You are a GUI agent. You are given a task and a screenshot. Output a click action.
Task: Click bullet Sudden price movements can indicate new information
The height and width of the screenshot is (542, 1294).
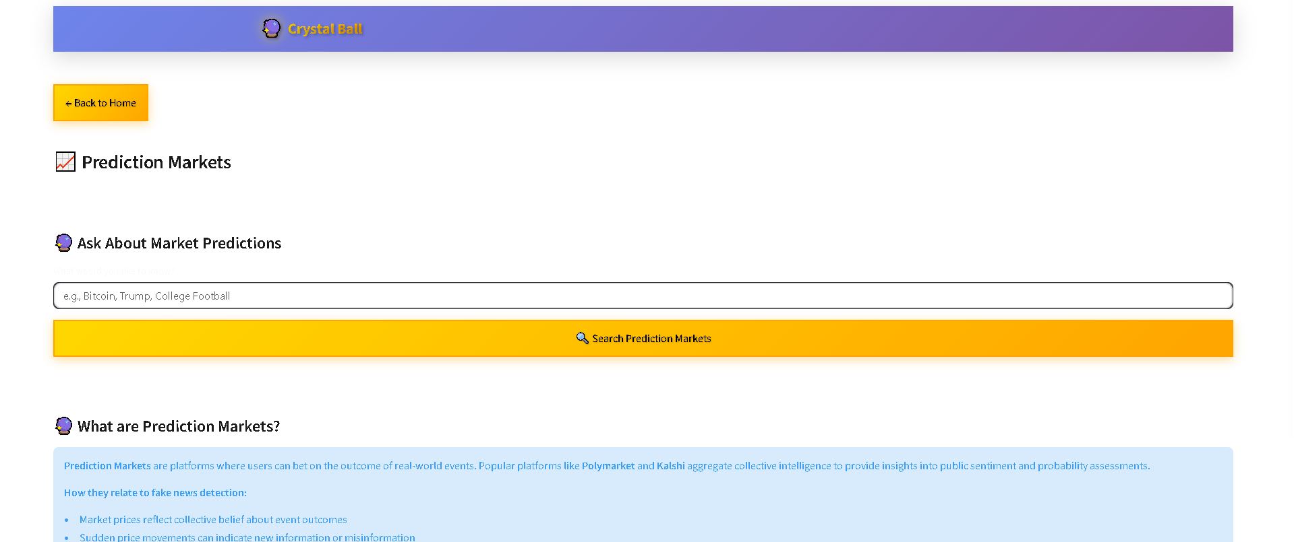[247, 537]
